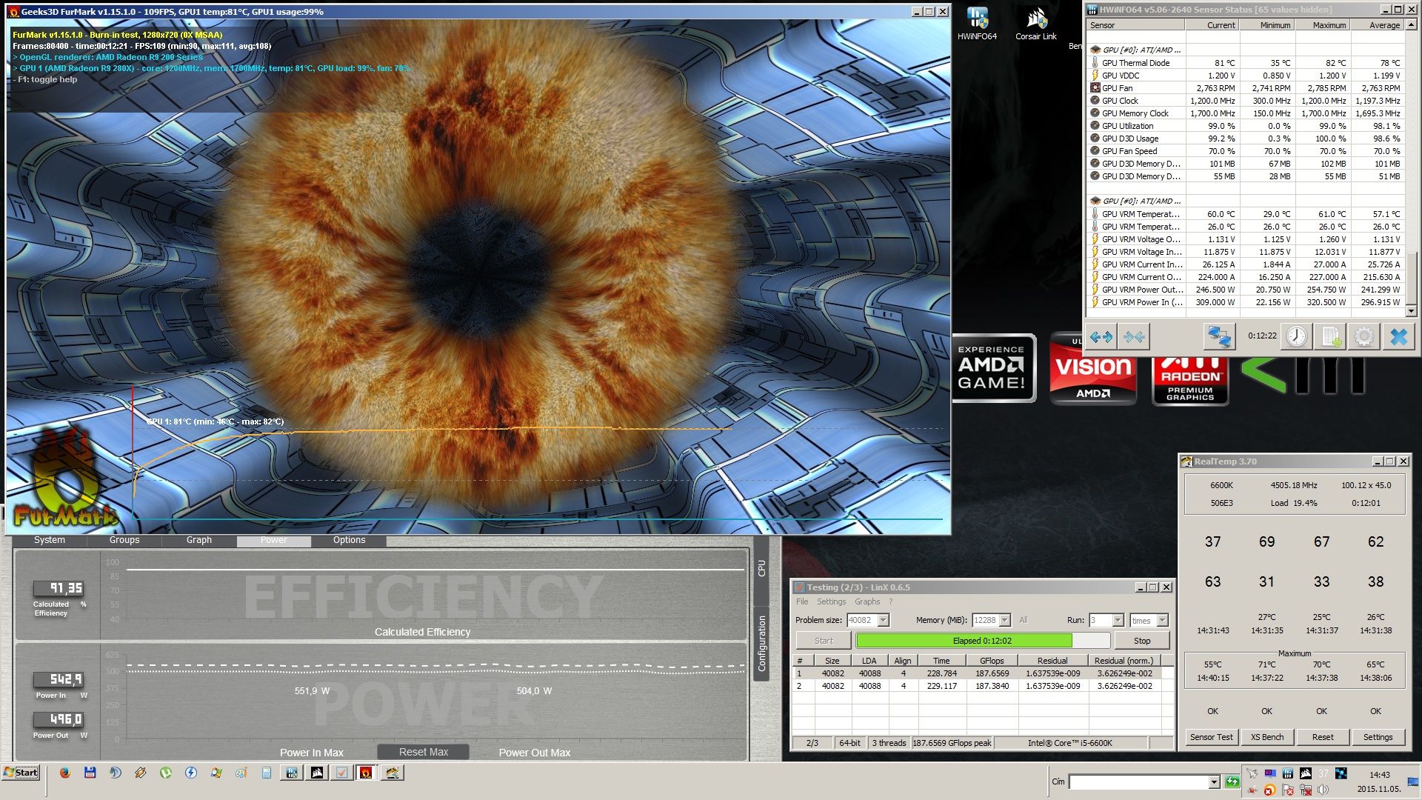Open RealTemp Settings button

(1378, 737)
